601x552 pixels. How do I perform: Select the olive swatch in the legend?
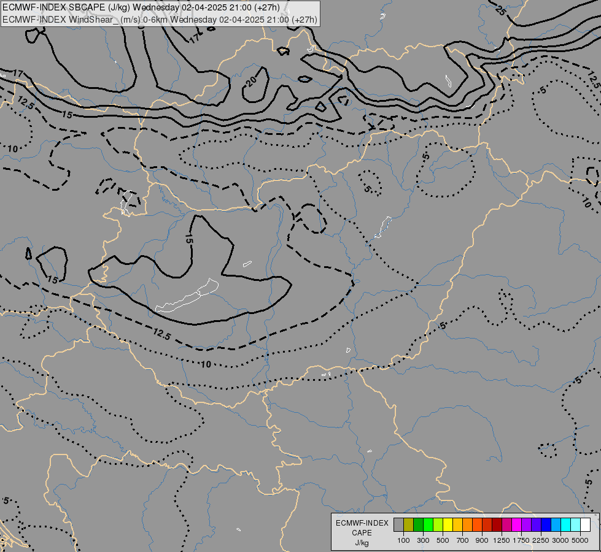coord(409,525)
